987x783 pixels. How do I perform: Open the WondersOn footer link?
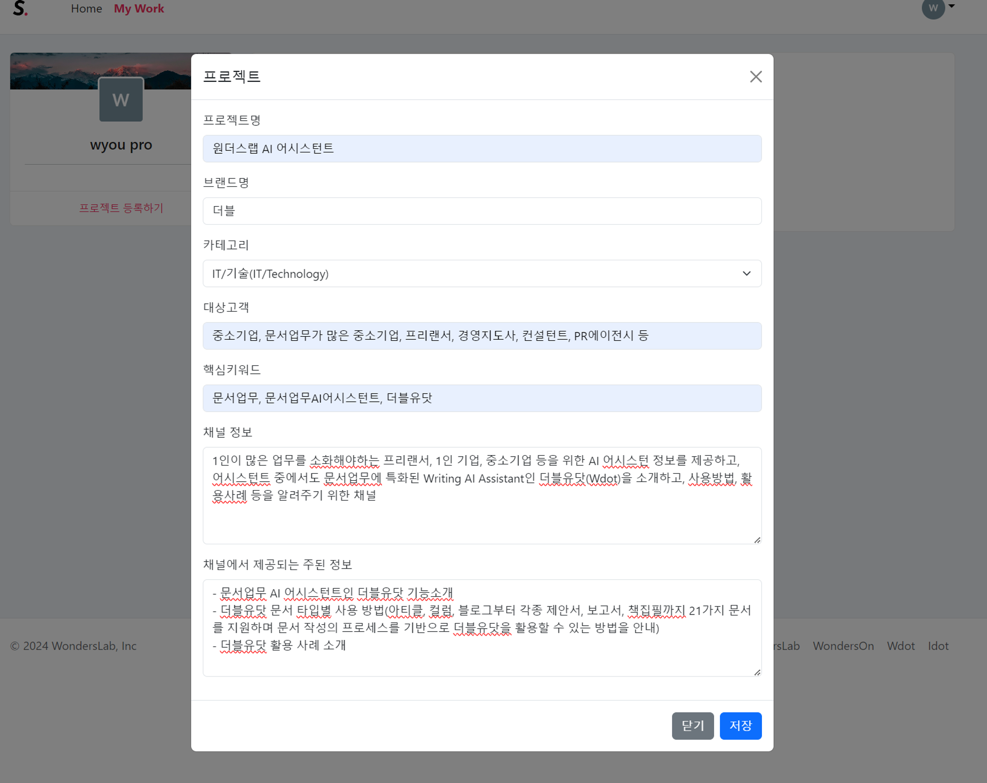tap(843, 646)
